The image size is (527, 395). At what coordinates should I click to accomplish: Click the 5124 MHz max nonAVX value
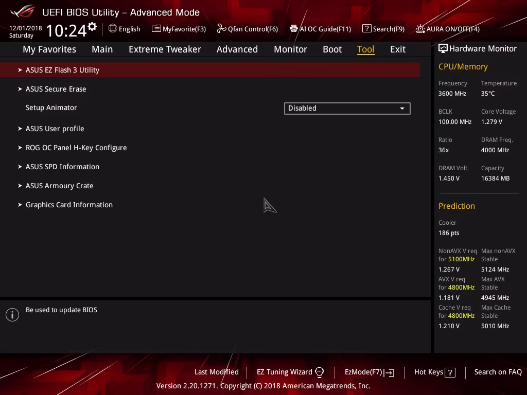(x=495, y=270)
